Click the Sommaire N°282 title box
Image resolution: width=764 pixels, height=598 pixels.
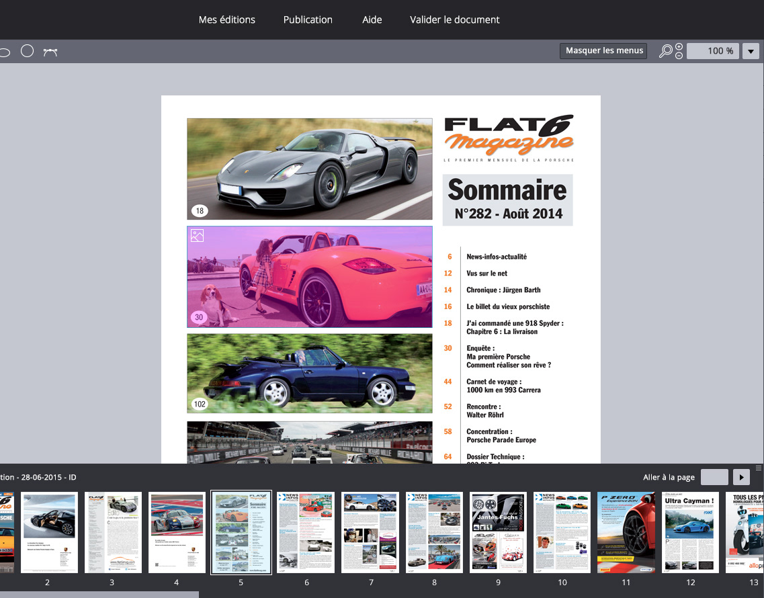tap(507, 200)
